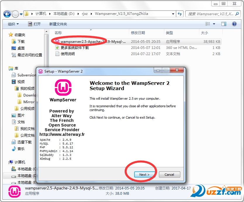The width and height of the screenshot is (244, 202).
Task: Open 下载 in the sidebar
Action: click(21, 41)
